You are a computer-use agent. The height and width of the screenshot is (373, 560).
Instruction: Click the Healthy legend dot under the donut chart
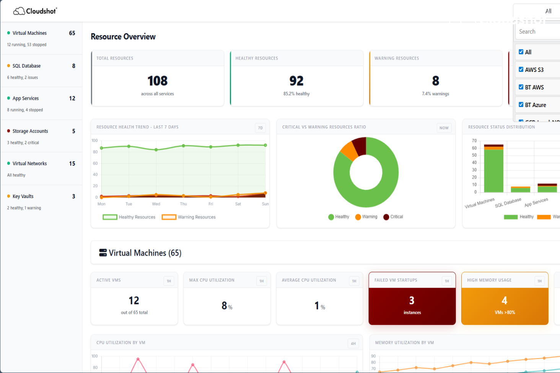pos(330,217)
